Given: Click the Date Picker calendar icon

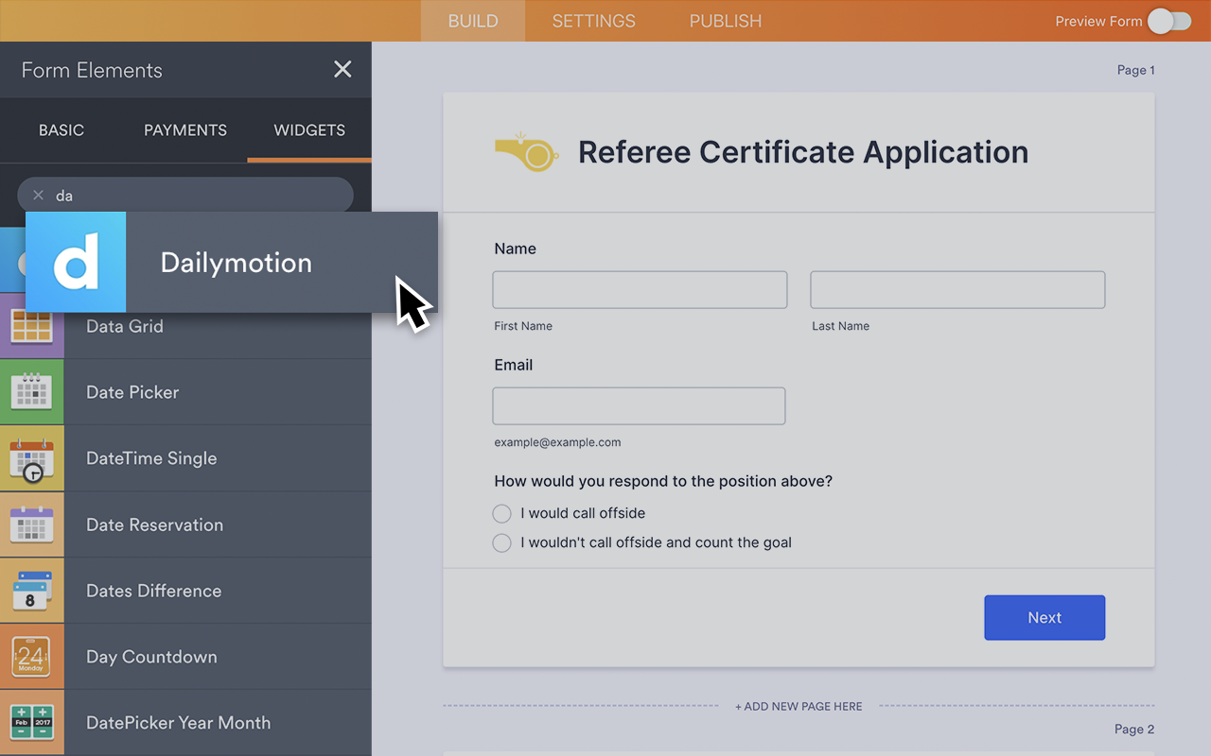Looking at the screenshot, I should coord(32,392).
